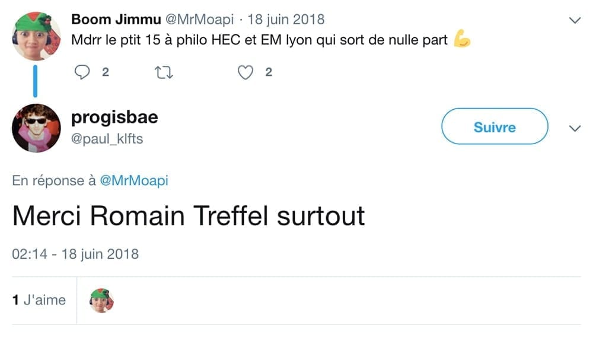Open progisbae's sunglasses avatar

[x=36, y=128]
